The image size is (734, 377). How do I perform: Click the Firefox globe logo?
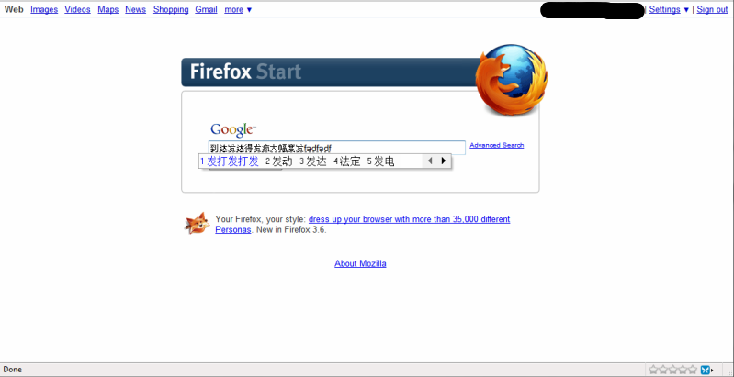[512, 80]
